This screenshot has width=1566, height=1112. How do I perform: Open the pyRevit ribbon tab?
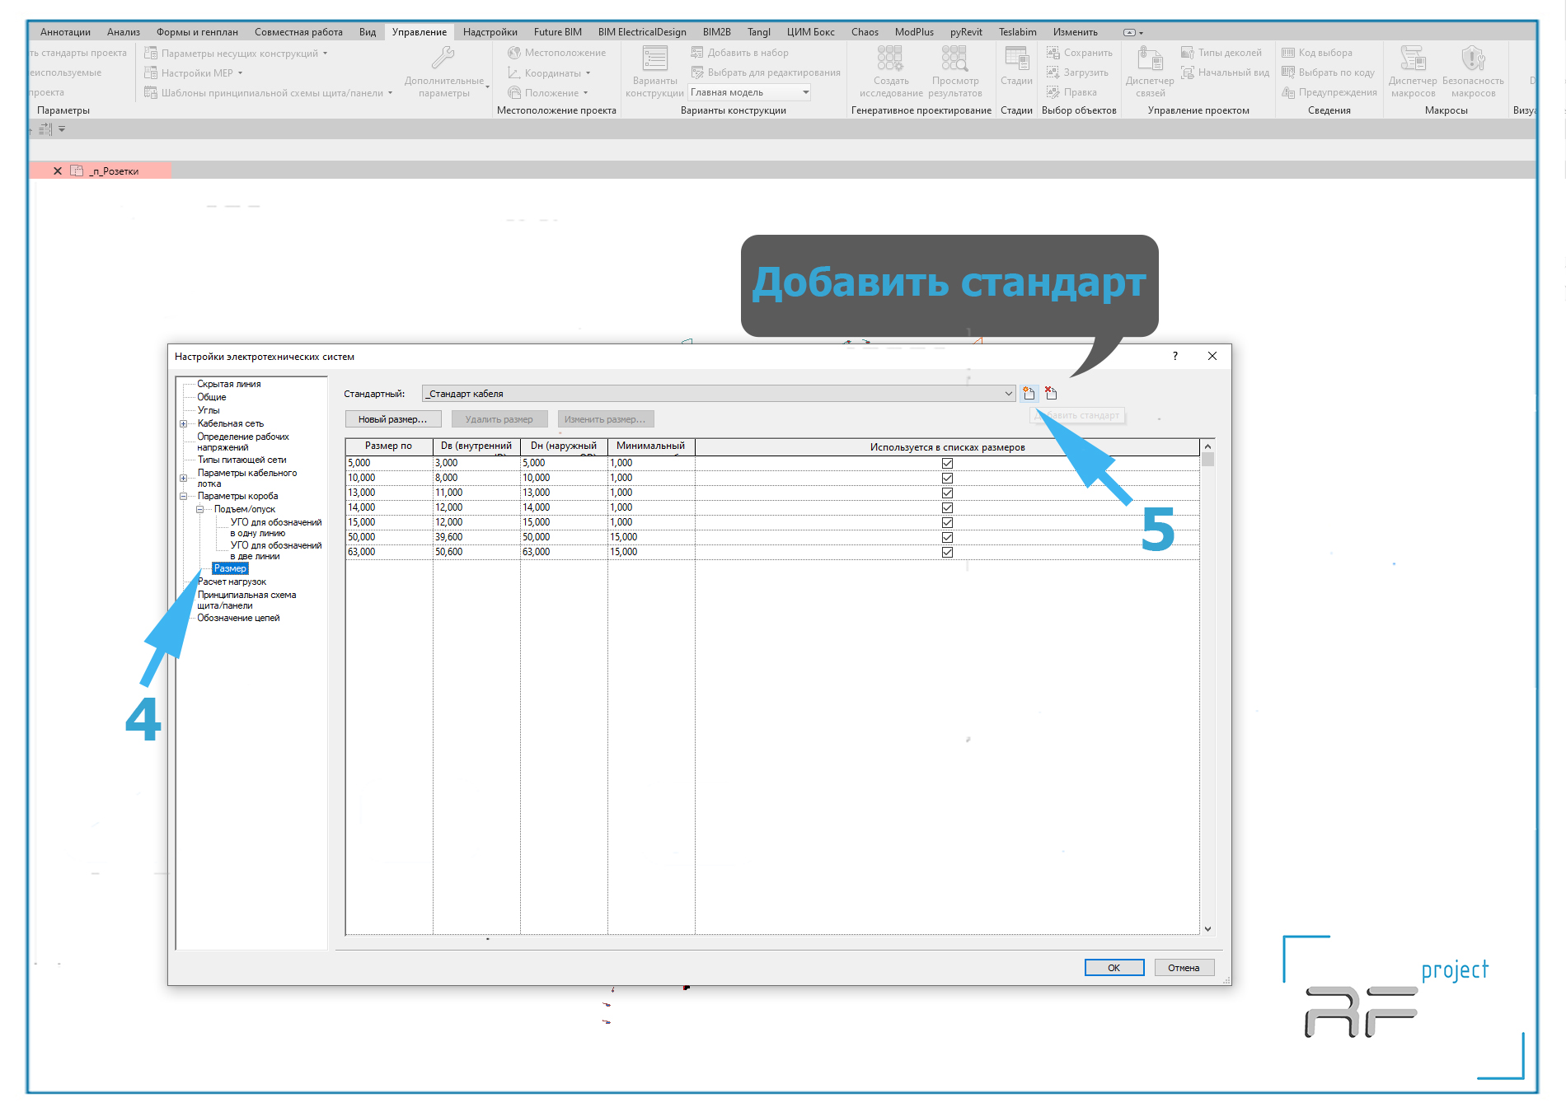point(966,32)
